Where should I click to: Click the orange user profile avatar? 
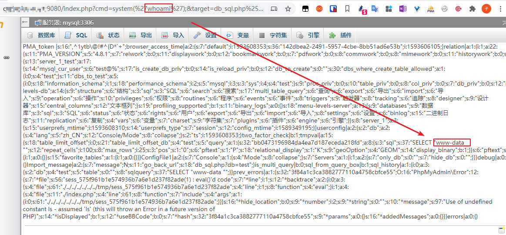486,8
